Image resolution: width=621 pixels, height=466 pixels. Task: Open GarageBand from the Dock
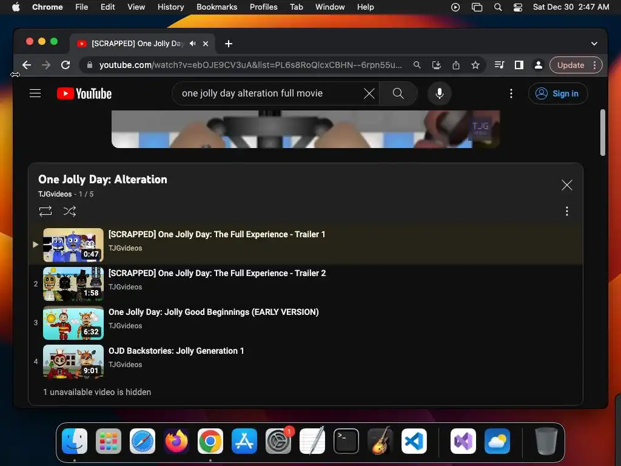380,441
